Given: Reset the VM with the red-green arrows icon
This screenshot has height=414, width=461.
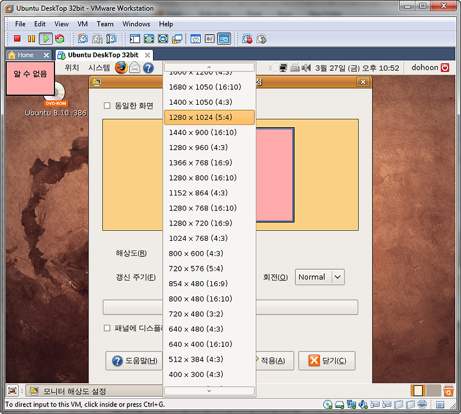Looking at the screenshot, I should tap(60, 39).
